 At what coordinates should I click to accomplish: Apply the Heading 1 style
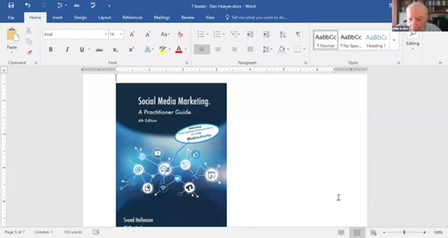pyautogui.click(x=376, y=40)
